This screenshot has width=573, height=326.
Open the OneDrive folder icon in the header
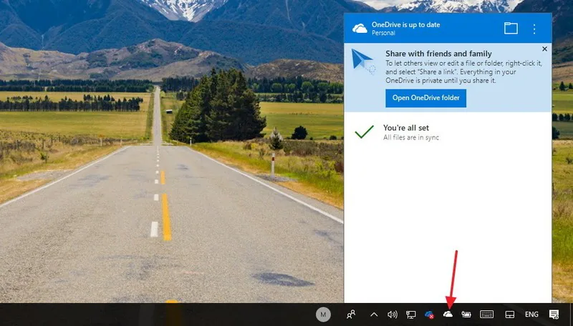(x=511, y=29)
